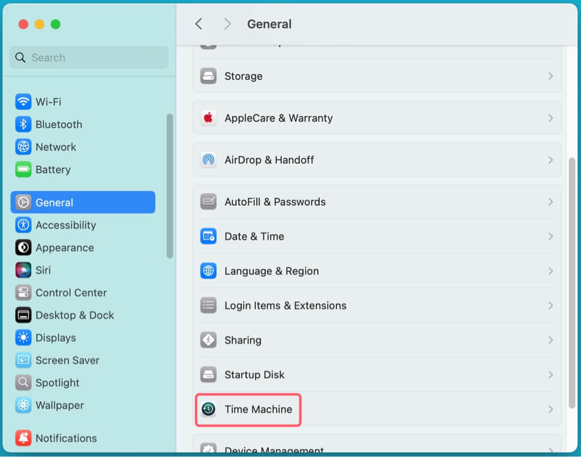
Task: Click the Time Machine clock icon
Action: pos(209,409)
